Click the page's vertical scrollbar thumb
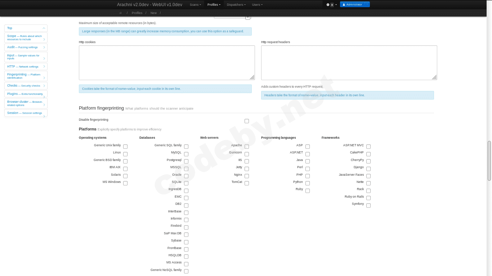Viewport: 492px width, 276px height. (x=489, y=161)
